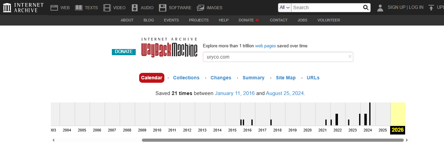Open the Video film icon
The image size is (444, 142).
tap(107, 7)
